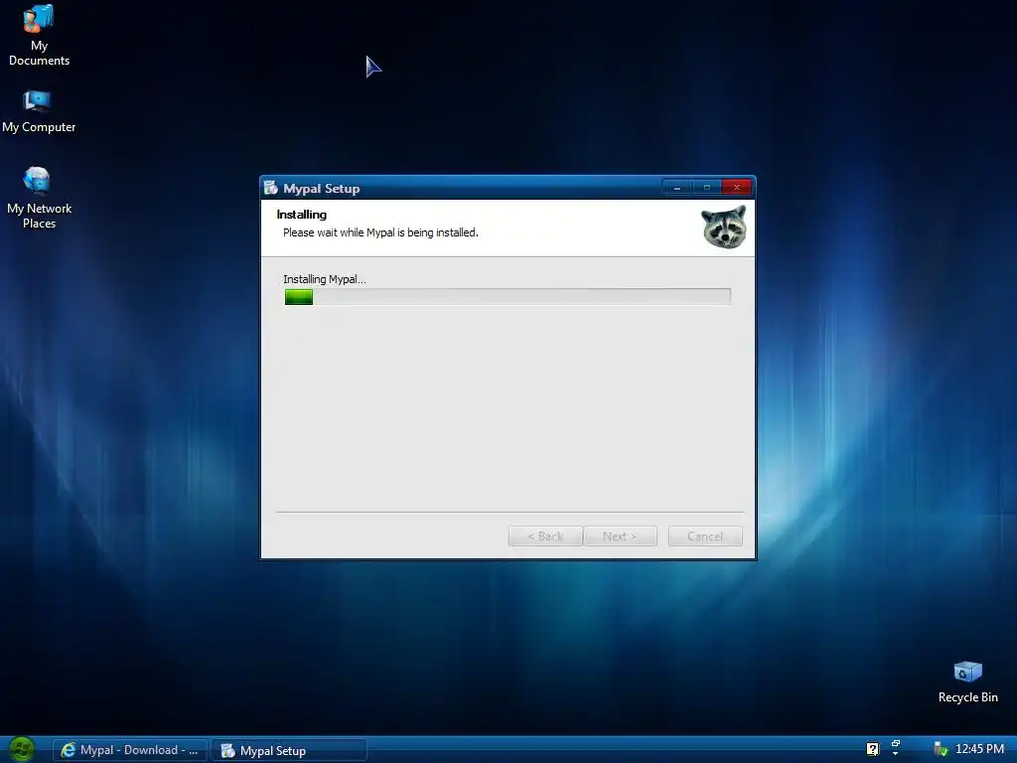Open the My Documents desktop icon
The width and height of the screenshot is (1017, 763).
point(39,36)
